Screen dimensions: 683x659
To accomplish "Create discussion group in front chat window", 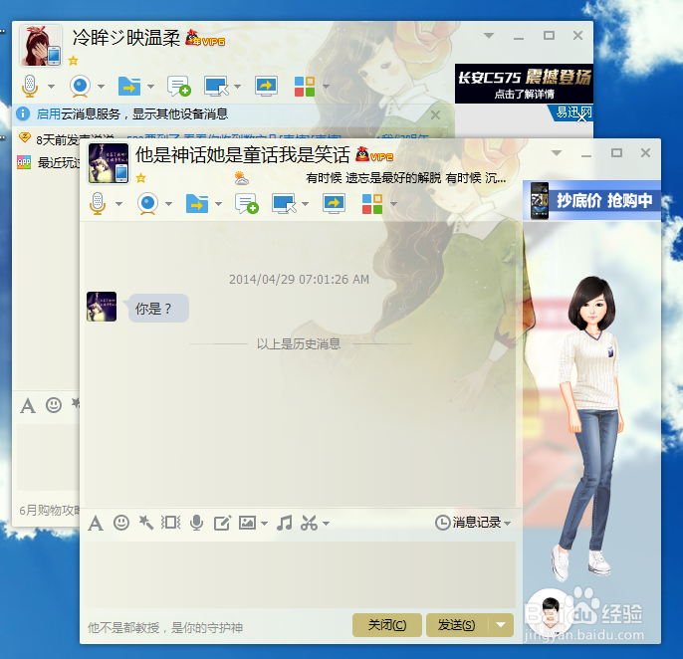I will click(x=247, y=204).
